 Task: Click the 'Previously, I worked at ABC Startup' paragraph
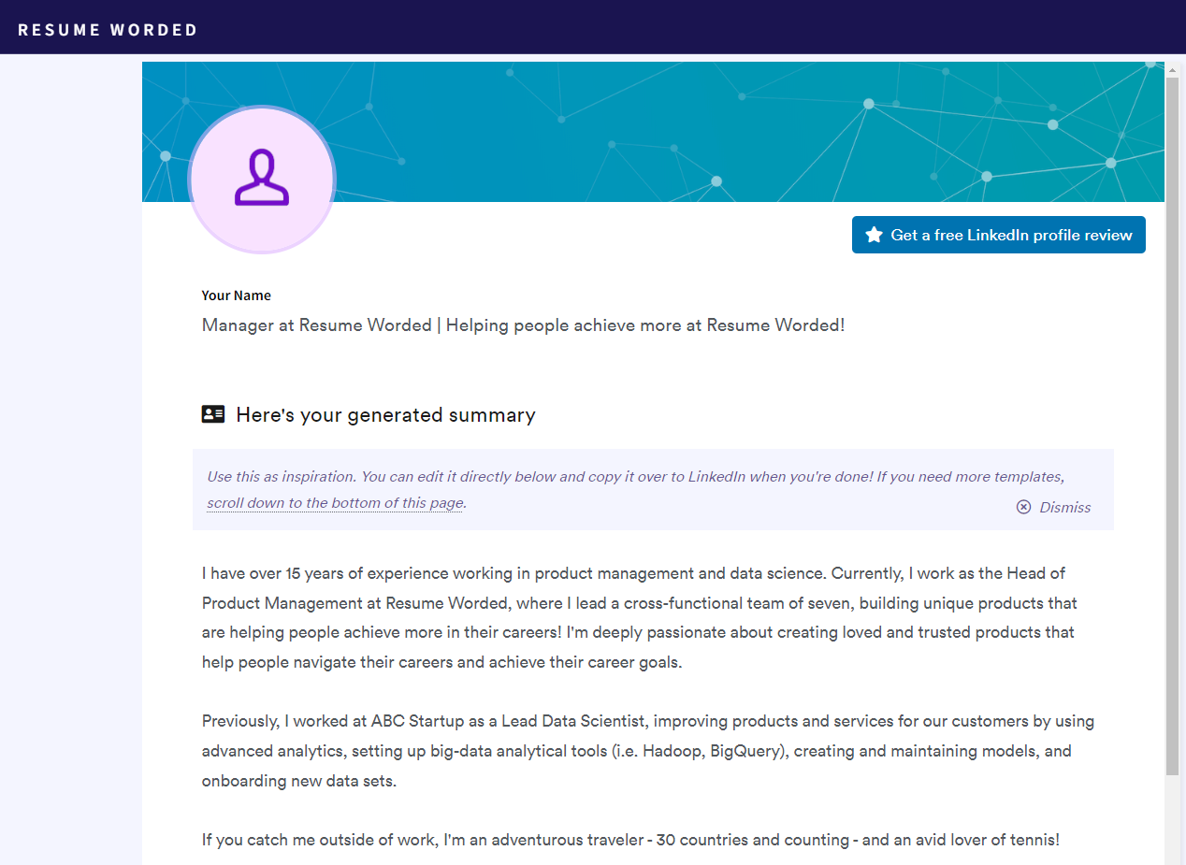(648, 751)
